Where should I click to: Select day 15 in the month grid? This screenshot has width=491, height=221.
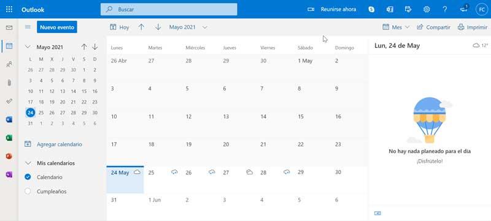(x=314, y=124)
